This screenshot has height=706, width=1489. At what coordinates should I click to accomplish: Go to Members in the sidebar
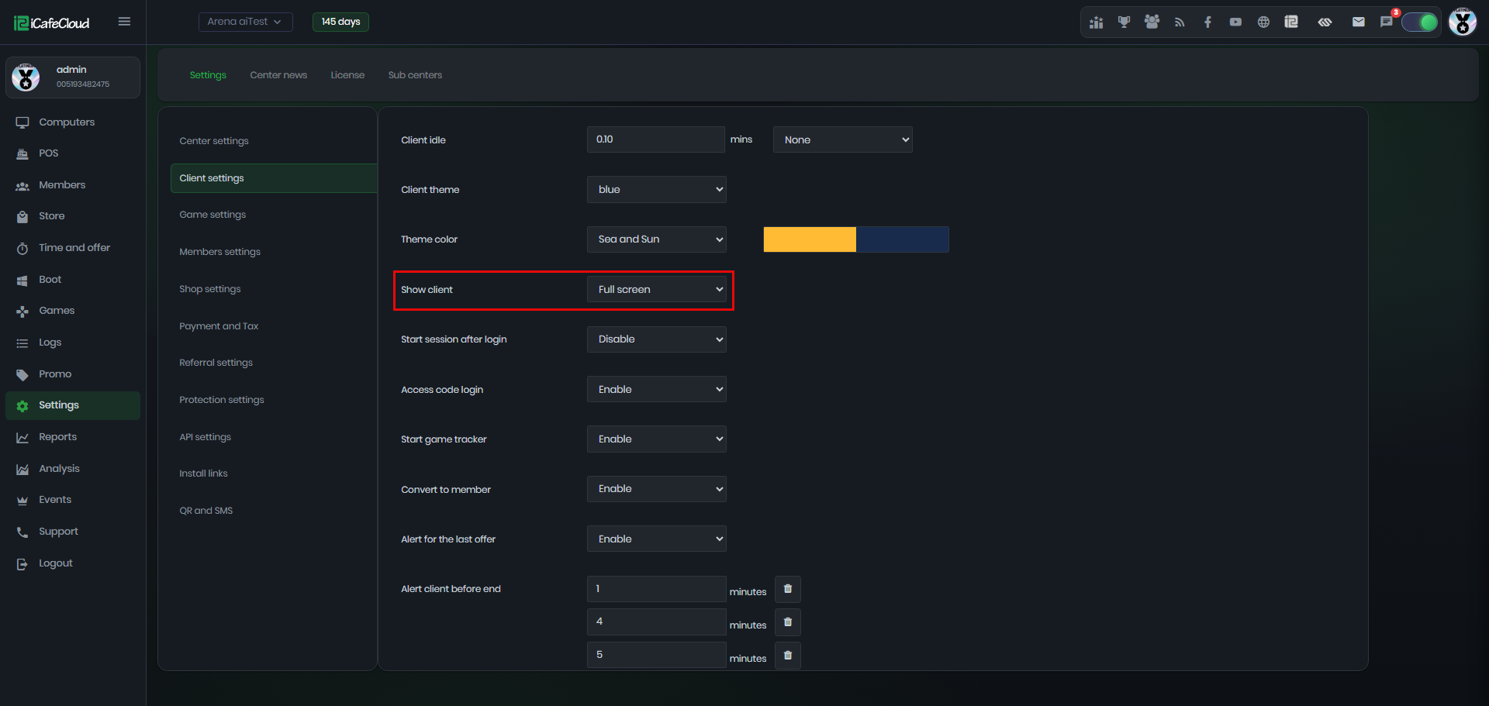pos(73,185)
